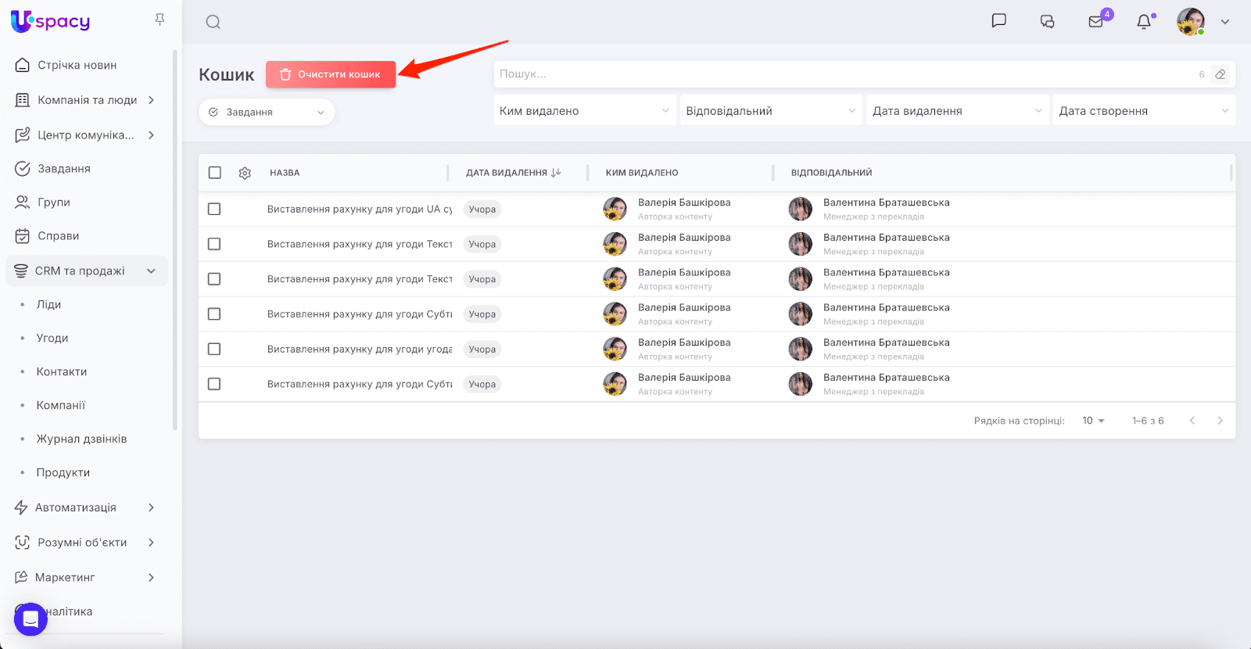
Task: Click the search magnifier icon in top bar
Action: click(x=213, y=22)
